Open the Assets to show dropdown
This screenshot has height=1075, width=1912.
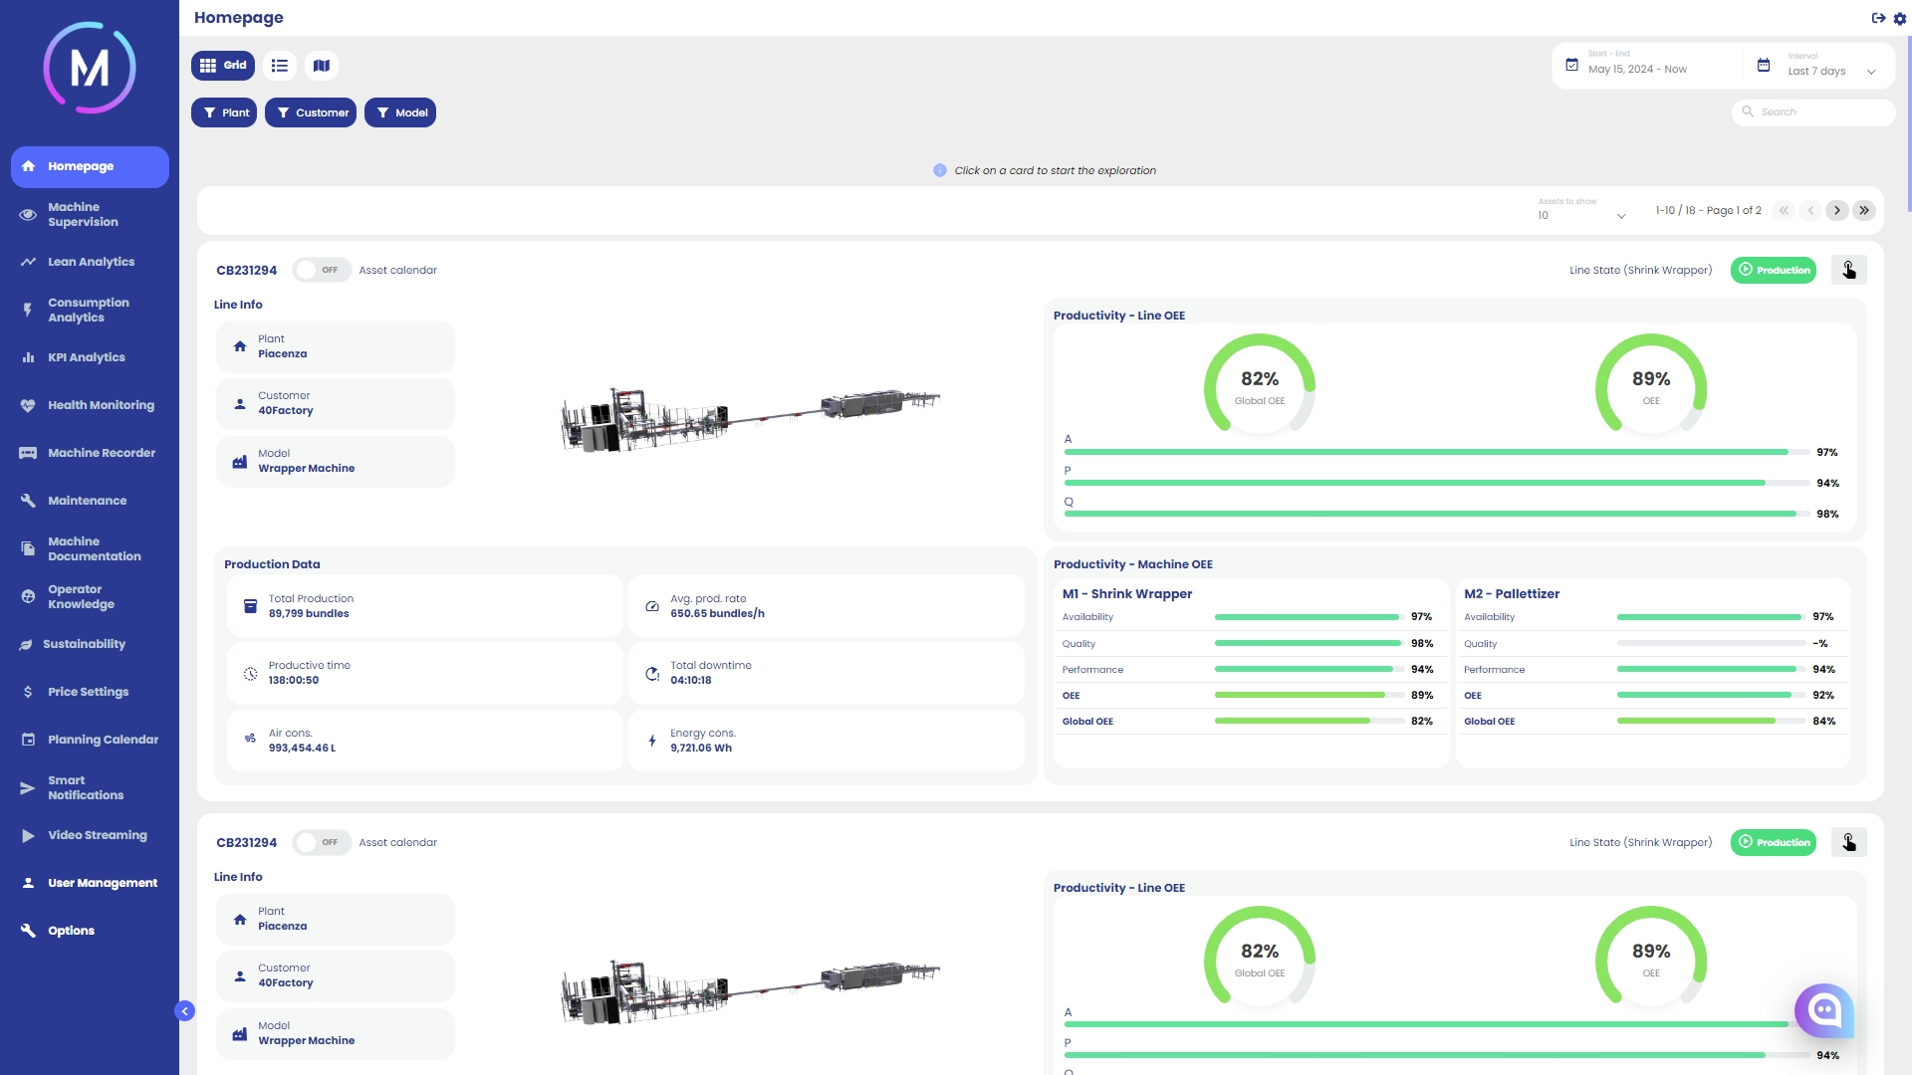tap(1581, 215)
